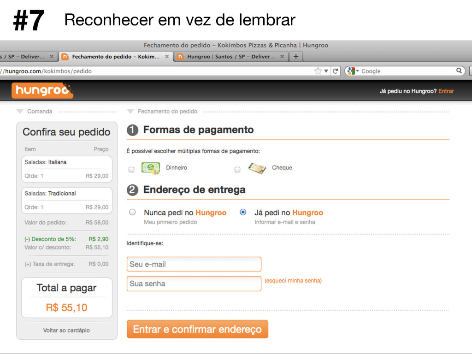Viewport: 472px width, 354px height.
Task: Click favicon of Hungroo | Santos tab
Action: (180, 57)
